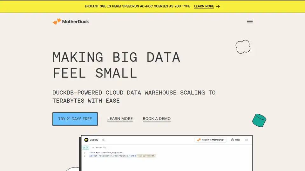Viewport: 305px width, 171px height.
Task: Expand the run options dropdown arrow
Action: [88, 148]
